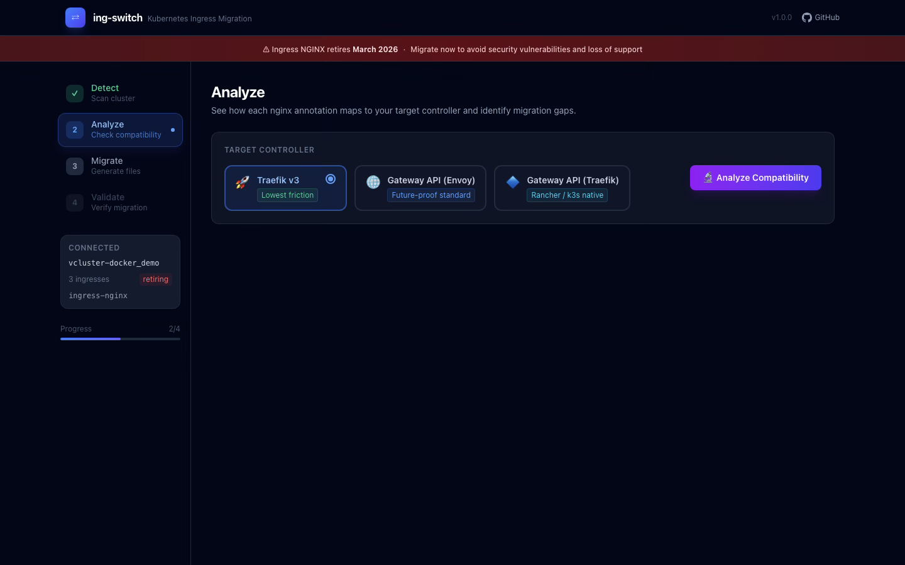Click the ingress-nginx controller label
The height and width of the screenshot is (565, 905).
click(98, 296)
